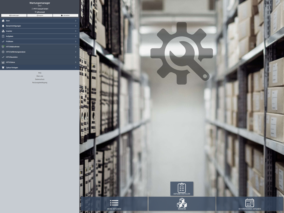Click the double-check icon beside Prüflisten
Viewport: 284px width, 213px height.
[x=3, y=41]
